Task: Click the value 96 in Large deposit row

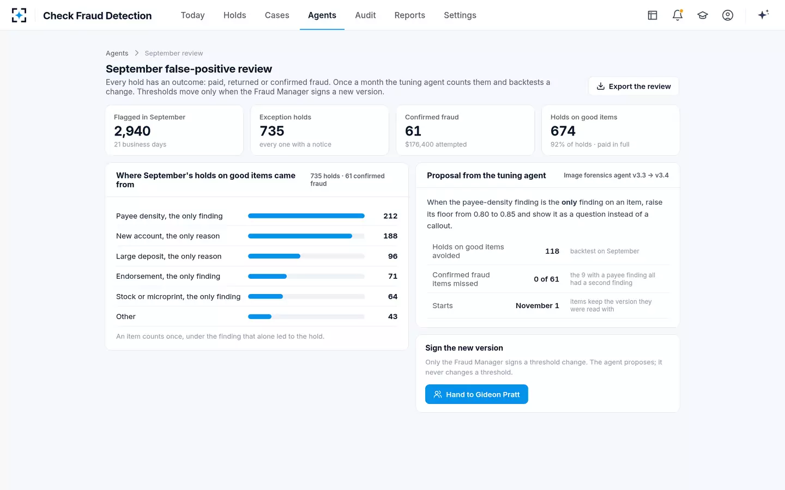Action: (392, 256)
